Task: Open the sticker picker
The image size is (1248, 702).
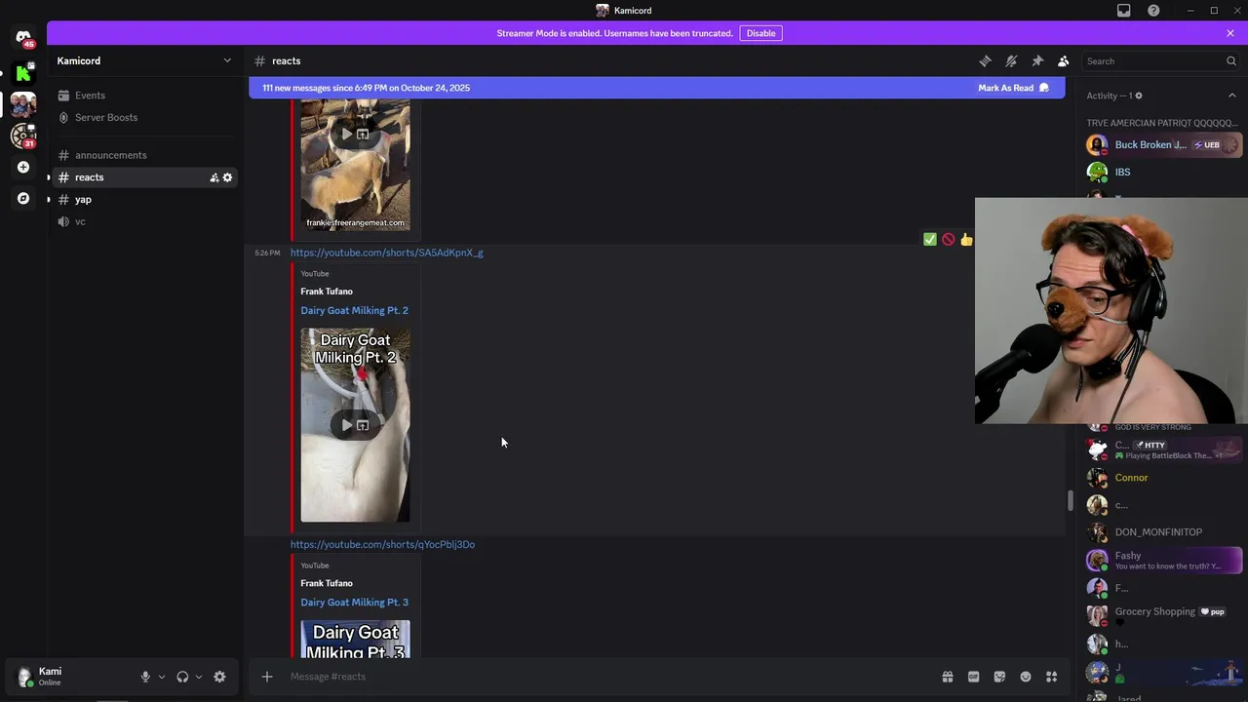Action: tap(999, 677)
